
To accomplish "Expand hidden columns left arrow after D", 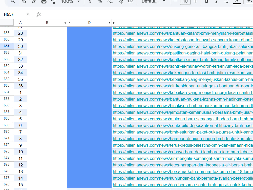I will 110,23.
